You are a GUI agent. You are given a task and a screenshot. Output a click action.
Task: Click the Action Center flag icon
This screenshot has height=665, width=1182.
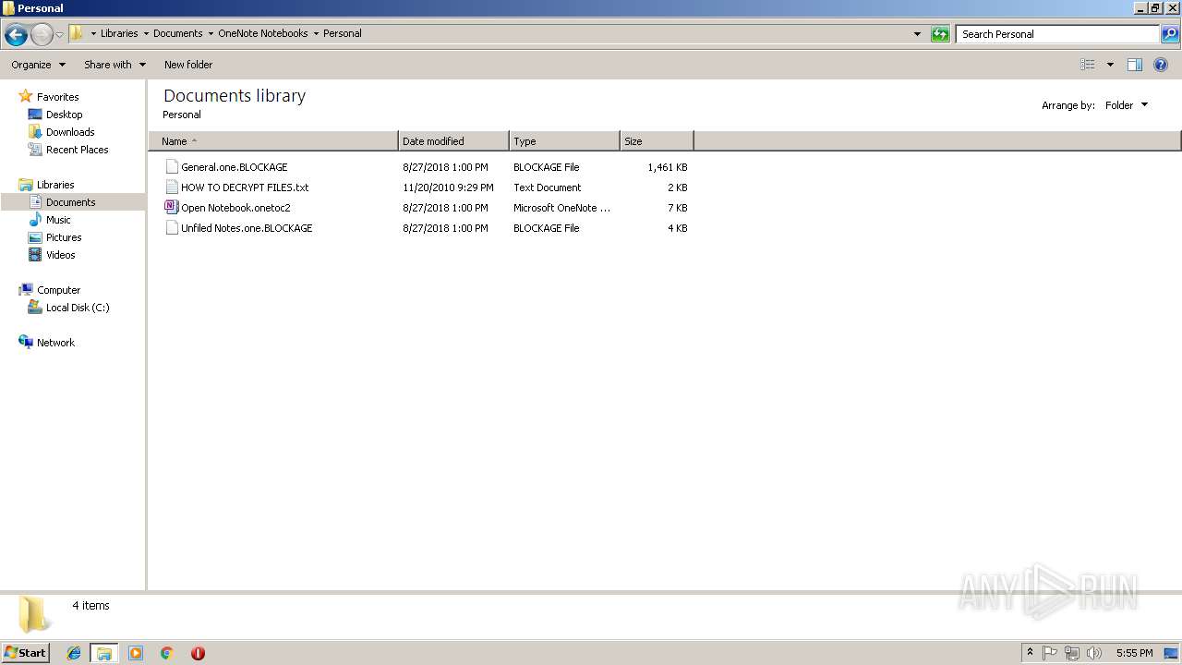coord(1050,653)
